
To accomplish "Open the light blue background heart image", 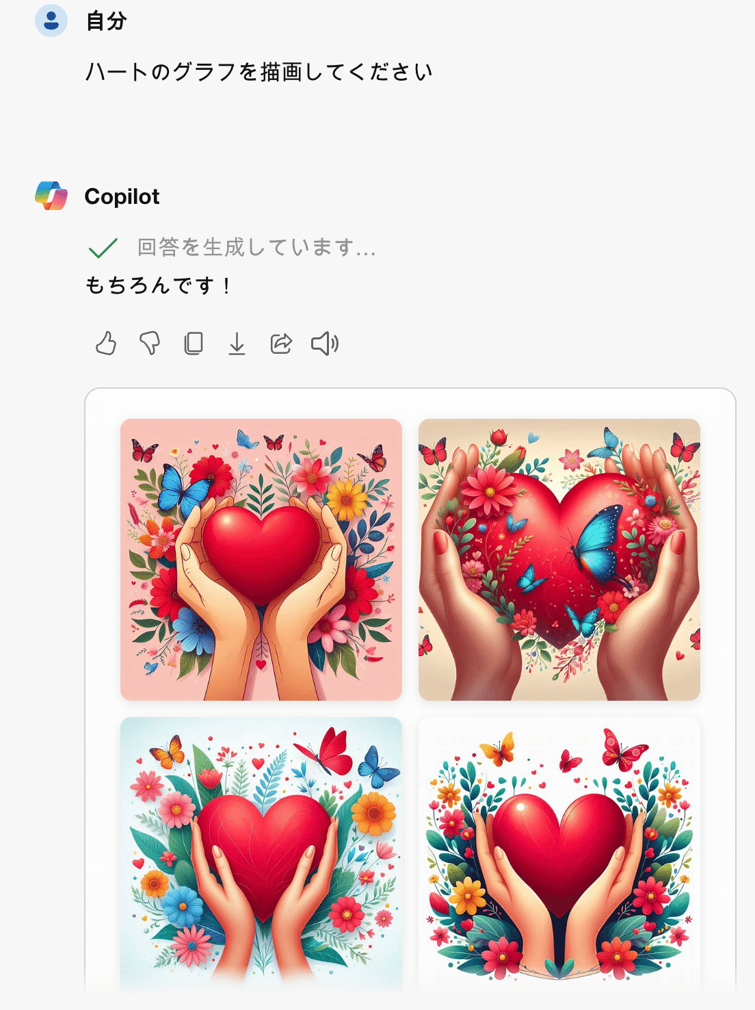I will coord(261,853).
